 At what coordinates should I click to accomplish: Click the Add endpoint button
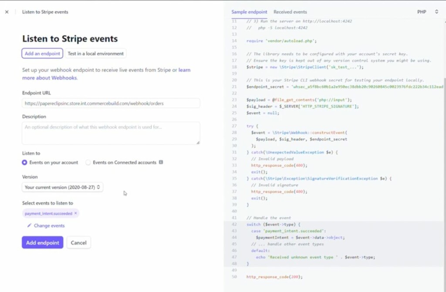click(x=42, y=242)
